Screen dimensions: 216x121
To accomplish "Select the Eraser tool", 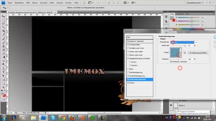I will pyautogui.click(x=3, y=53).
